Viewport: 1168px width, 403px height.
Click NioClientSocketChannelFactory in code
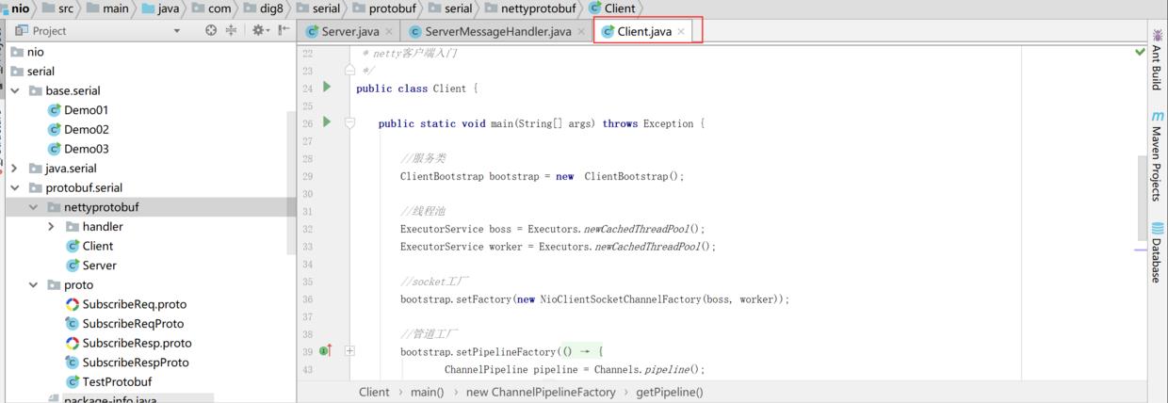[x=621, y=299]
